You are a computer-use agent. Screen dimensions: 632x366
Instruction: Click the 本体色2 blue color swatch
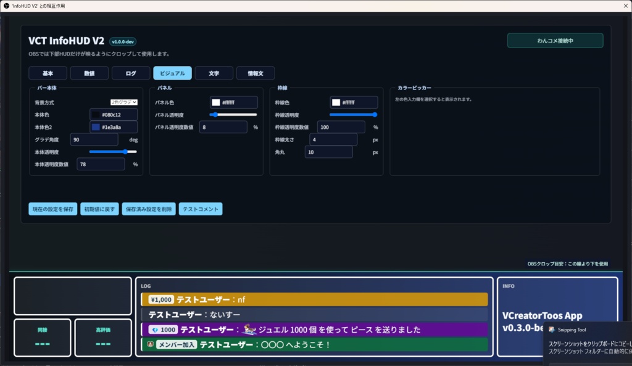point(96,127)
